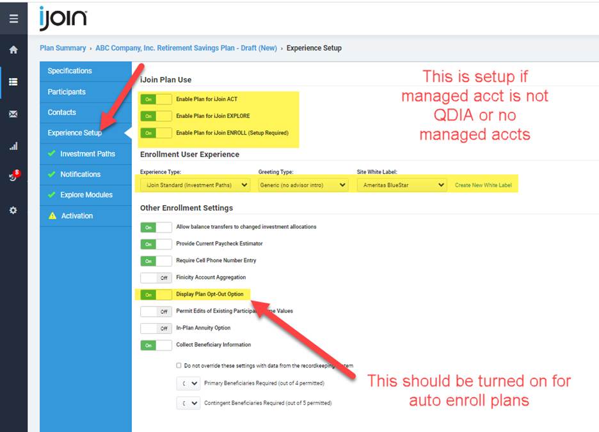This screenshot has height=432, width=599.
Task: Click Create New White Label link
Action: pyautogui.click(x=483, y=185)
